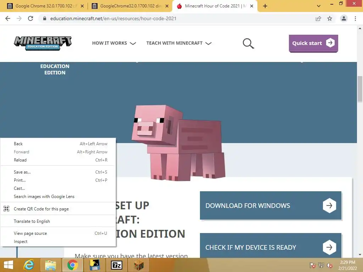Switch to the GoogleChrome32.0.1700.102 tab
The width and height of the screenshot is (363, 272).
pos(130,6)
